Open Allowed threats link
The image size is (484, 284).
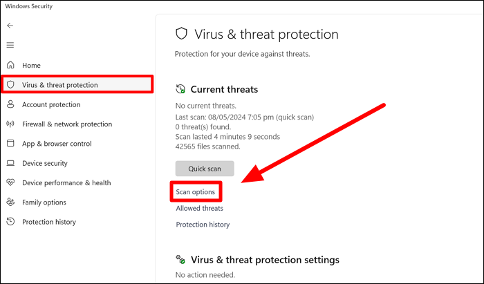click(x=199, y=208)
